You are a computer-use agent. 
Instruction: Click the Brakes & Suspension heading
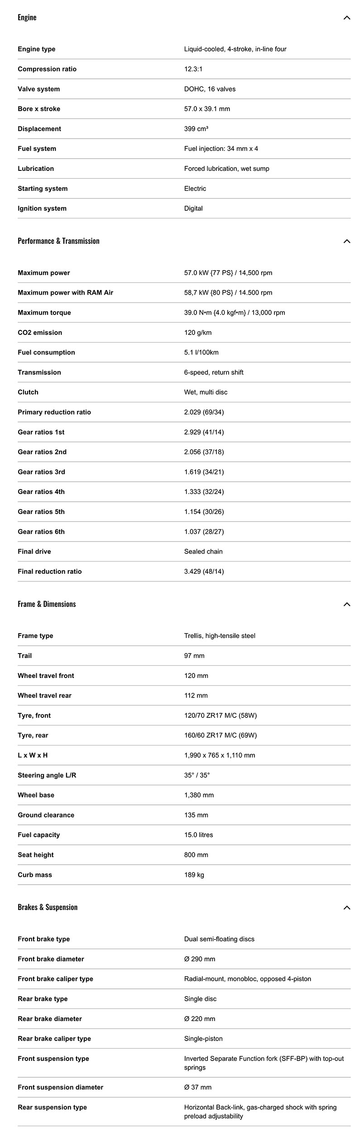point(48,907)
